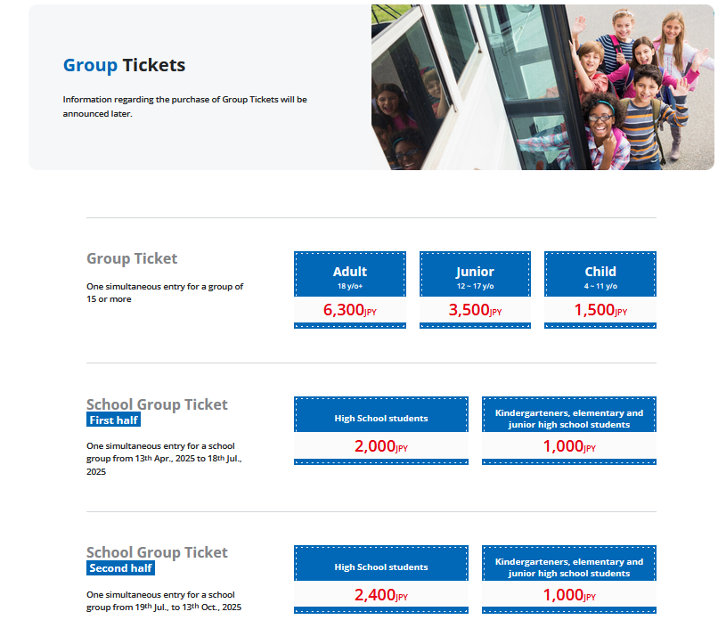Click the "Group Tickets" banner heading
Screen dimensions: 718x628
point(124,65)
